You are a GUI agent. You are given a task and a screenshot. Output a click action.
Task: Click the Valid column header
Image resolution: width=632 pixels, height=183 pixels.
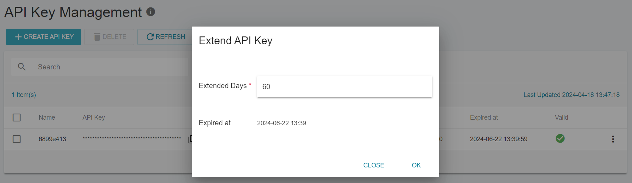click(562, 118)
